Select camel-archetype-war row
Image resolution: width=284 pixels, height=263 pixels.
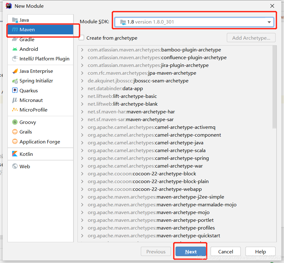click(175, 166)
